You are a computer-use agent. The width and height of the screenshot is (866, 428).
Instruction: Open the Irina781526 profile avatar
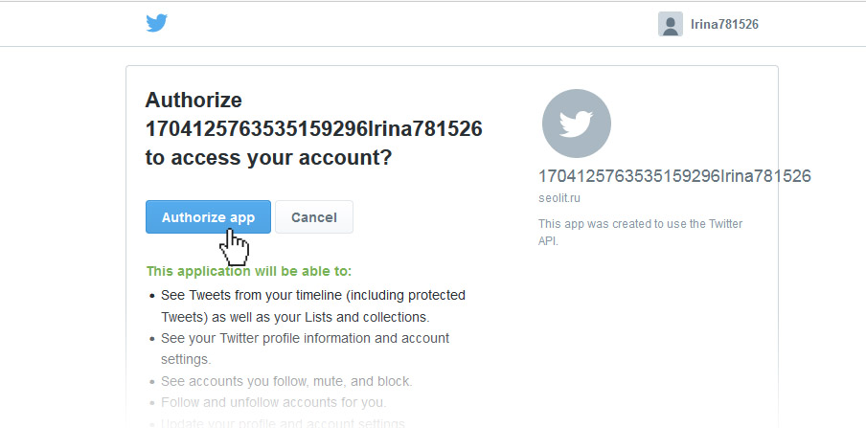coord(670,24)
